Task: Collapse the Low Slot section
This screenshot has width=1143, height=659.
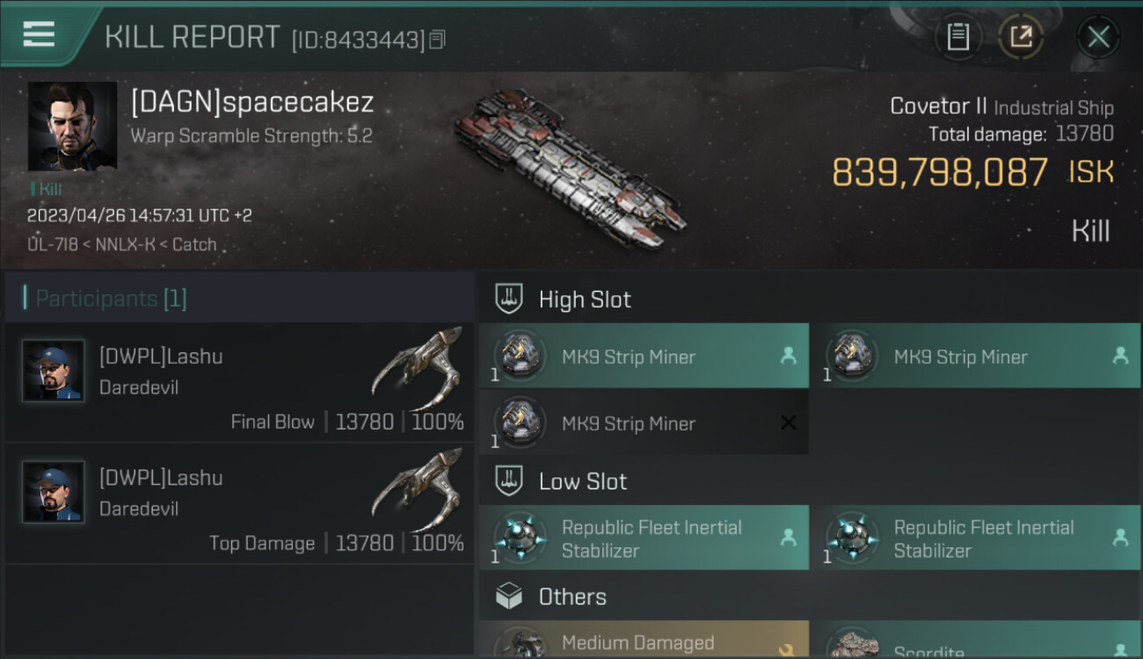Action: coord(811,481)
